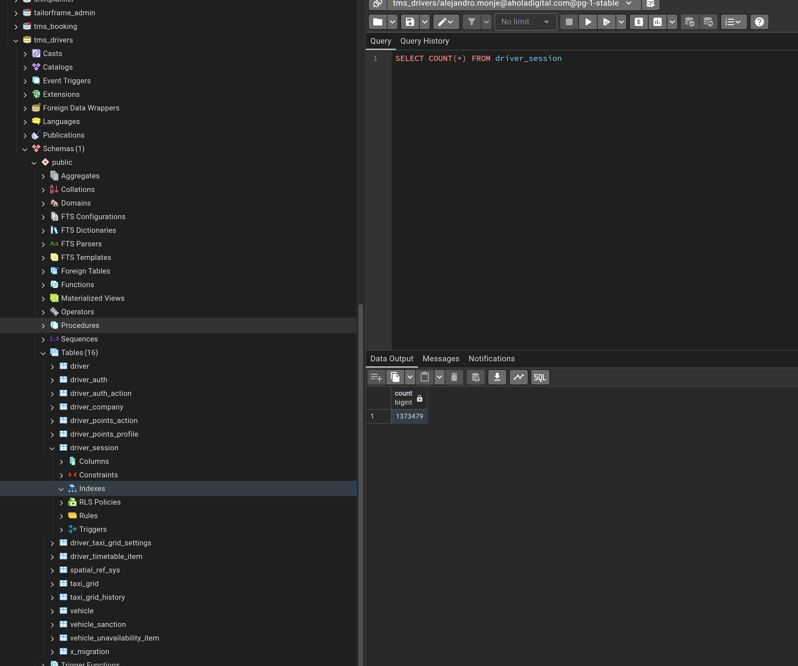Open Explain options dropdown arrow
This screenshot has width=798, height=666.
[x=672, y=22]
